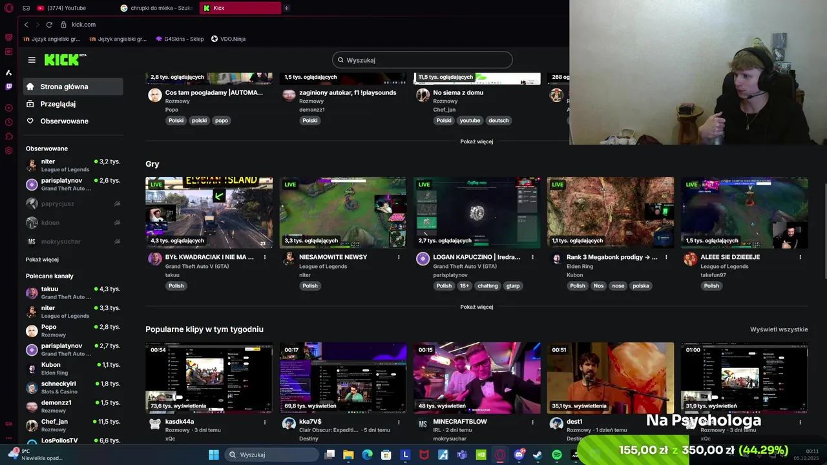
Task: Toggle the Kick hamburger sidebar menu
Action: [32, 60]
